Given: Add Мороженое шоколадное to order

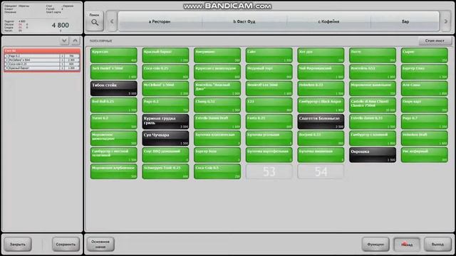Looking at the screenshot, I should pos(114,139).
